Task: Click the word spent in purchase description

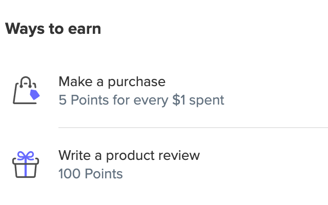Action: (207, 100)
